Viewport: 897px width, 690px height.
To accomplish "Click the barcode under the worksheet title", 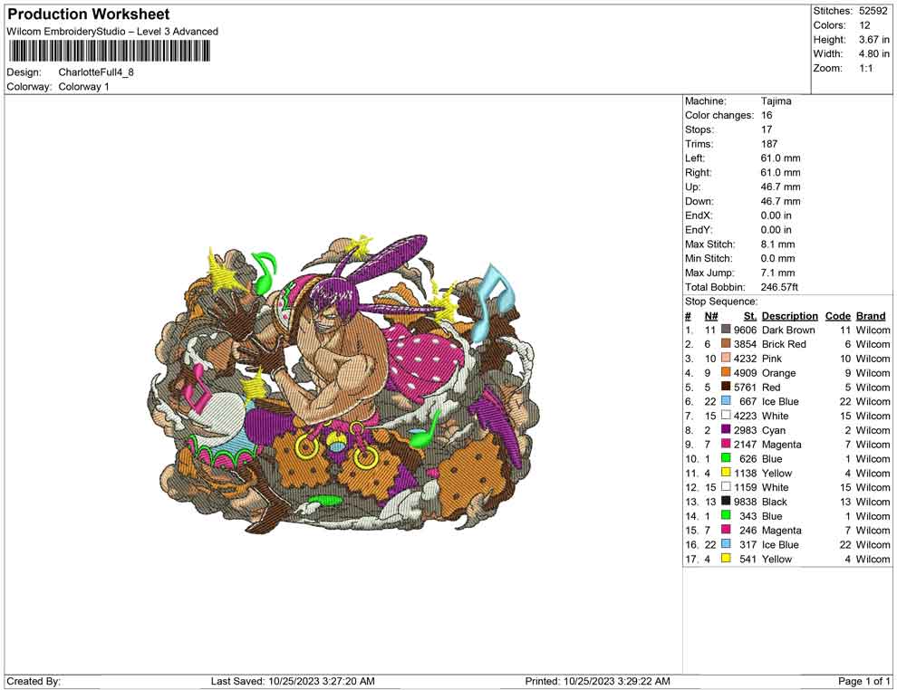I will tap(109, 52).
